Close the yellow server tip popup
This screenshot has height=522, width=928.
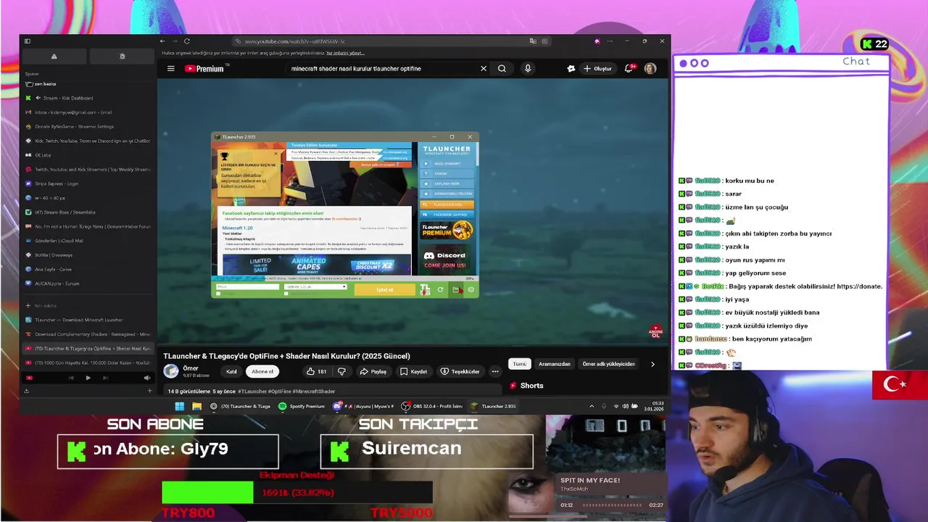click(275, 154)
